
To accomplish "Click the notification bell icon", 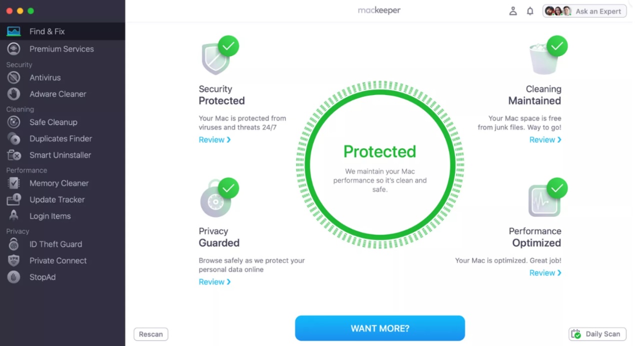I will (x=530, y=11).
